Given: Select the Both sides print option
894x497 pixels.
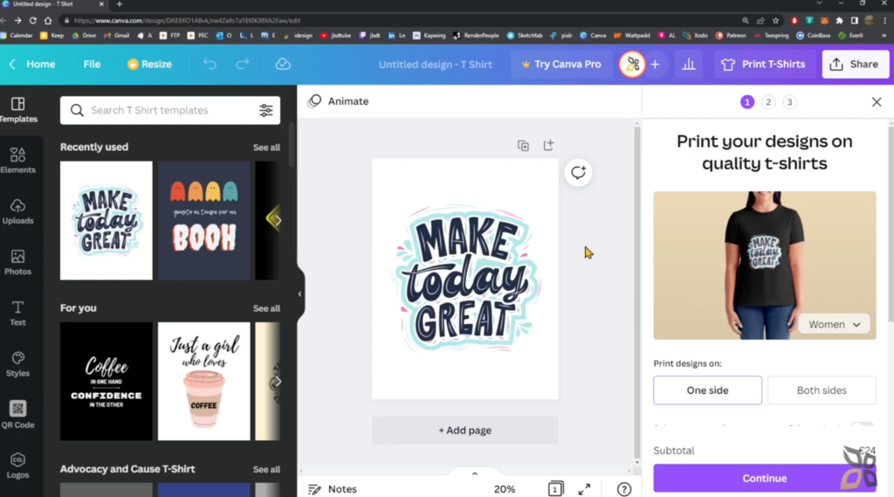Looking at the screenshot, I should [822, 390].
